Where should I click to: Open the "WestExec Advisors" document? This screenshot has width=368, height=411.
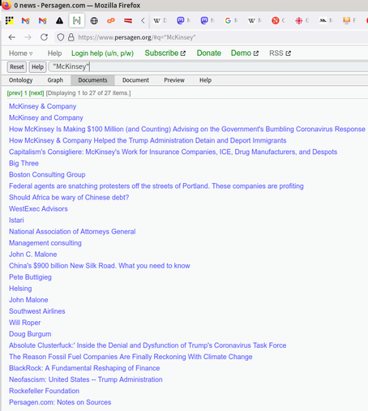pos(38,208)
